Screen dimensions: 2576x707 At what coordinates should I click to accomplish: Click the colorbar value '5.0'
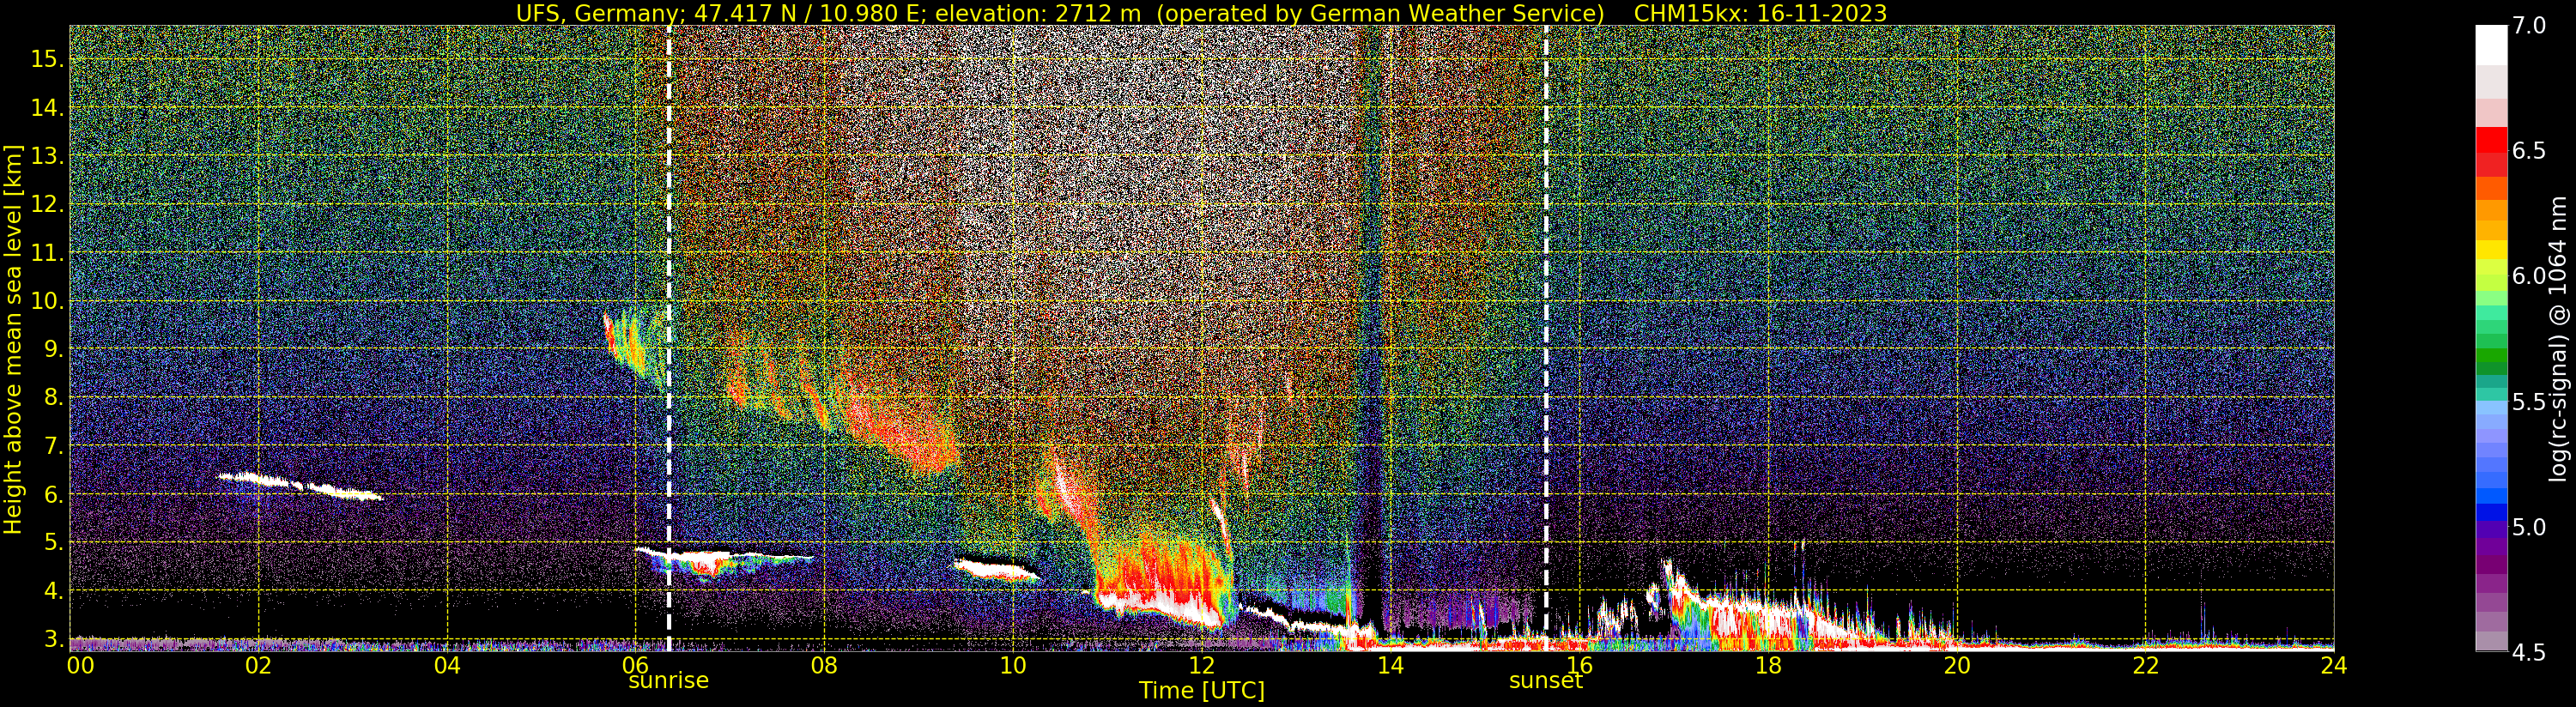click(x=2529, y=527)
